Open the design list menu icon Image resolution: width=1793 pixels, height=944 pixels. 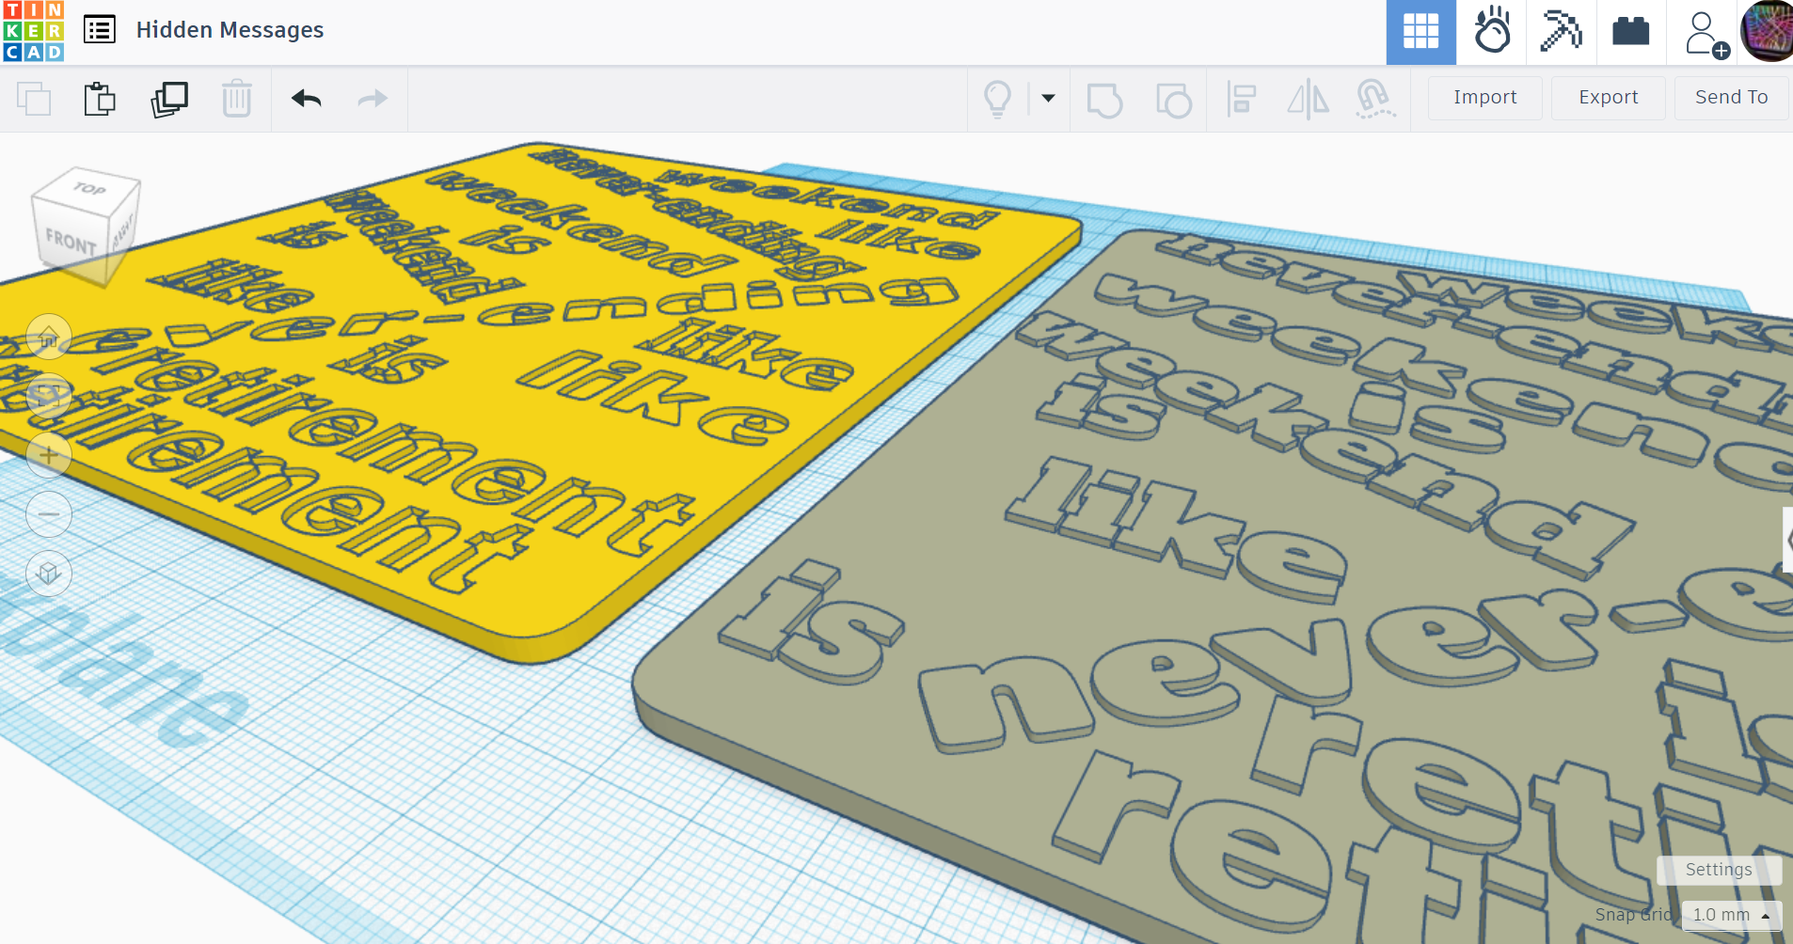point(100,30)
